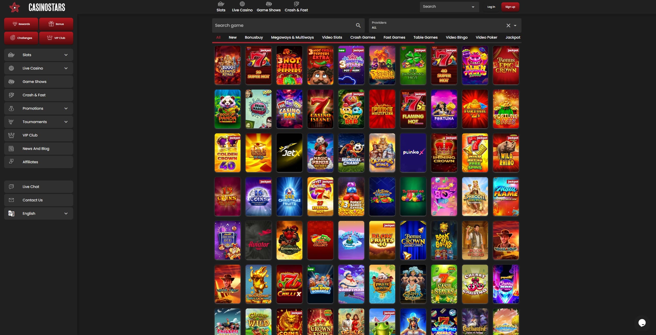
Task: Open Live Casino top navigation icon
Action: click(242, 4)
